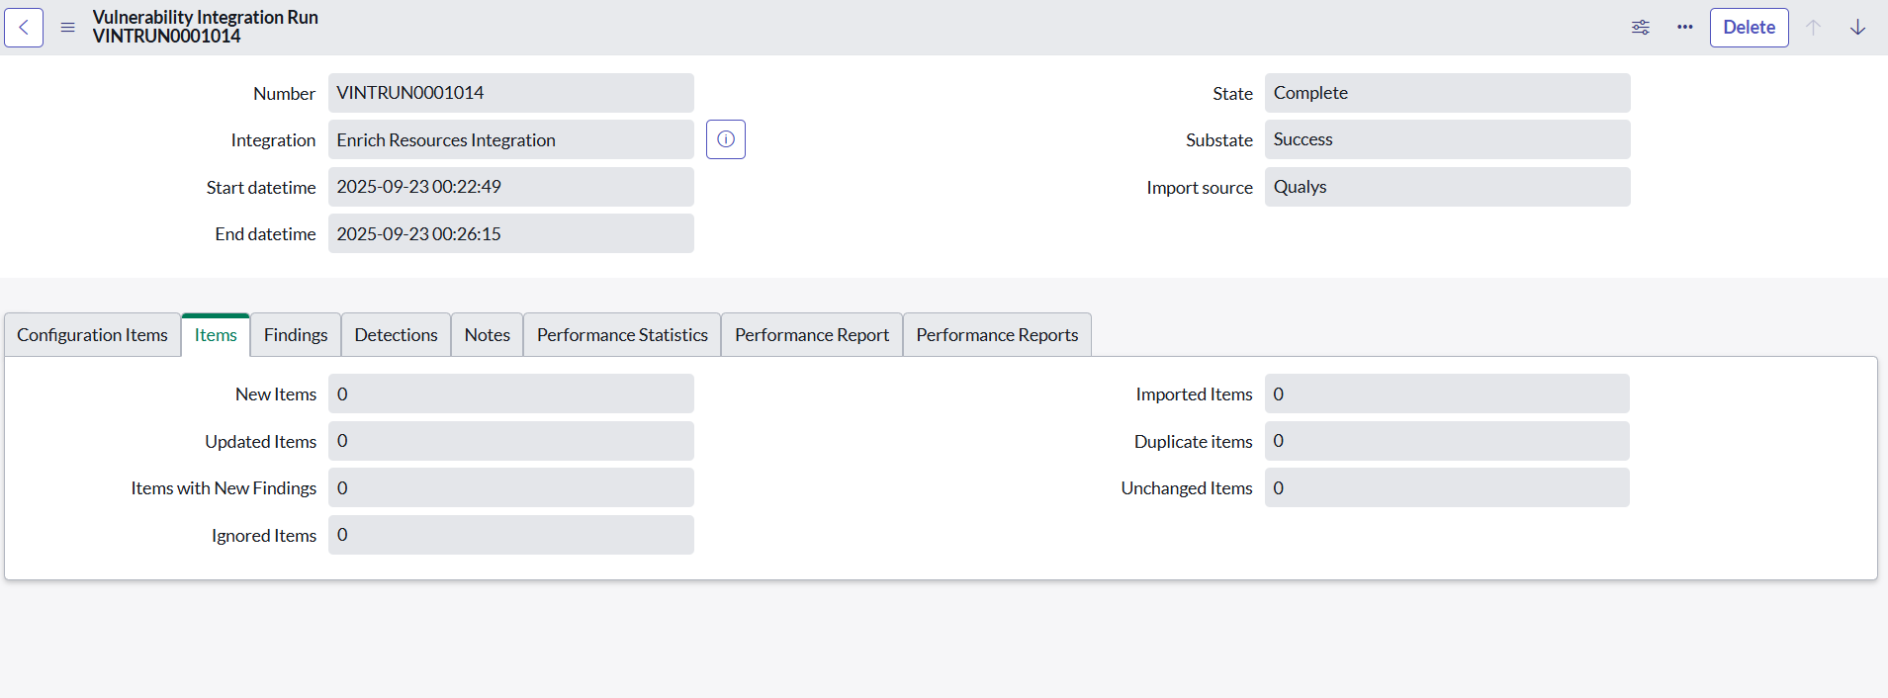
Task: Click the New Items value field
Action: tap(511, 393)
